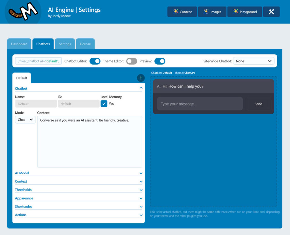Screen dimensions: 290x235
Task: Disable the Chatbot Editor toggle
Action: click(95, 61)
